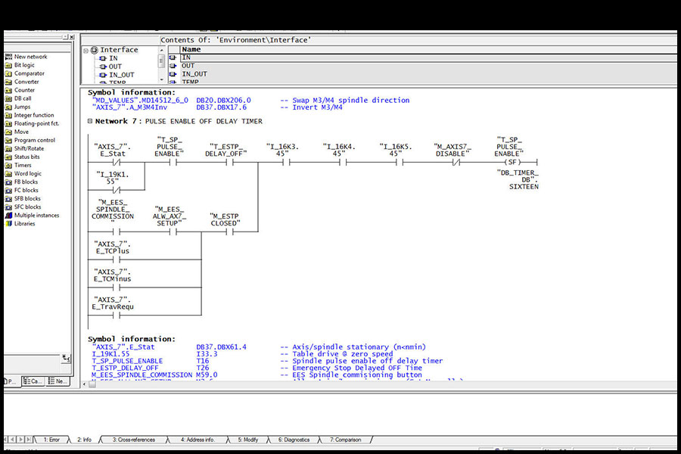681x454 pixels.
Task: Switch to the 1: Error tab
Action: tap(51, 440)
